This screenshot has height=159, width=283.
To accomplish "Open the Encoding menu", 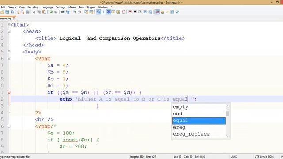I will click(x=33, y=7).
